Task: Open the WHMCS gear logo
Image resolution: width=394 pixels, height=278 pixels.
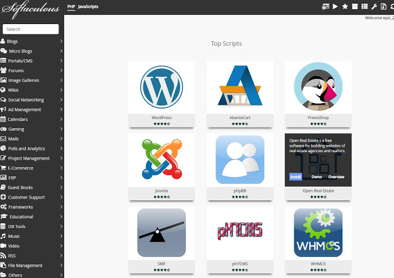Action: tap(318, 232)
